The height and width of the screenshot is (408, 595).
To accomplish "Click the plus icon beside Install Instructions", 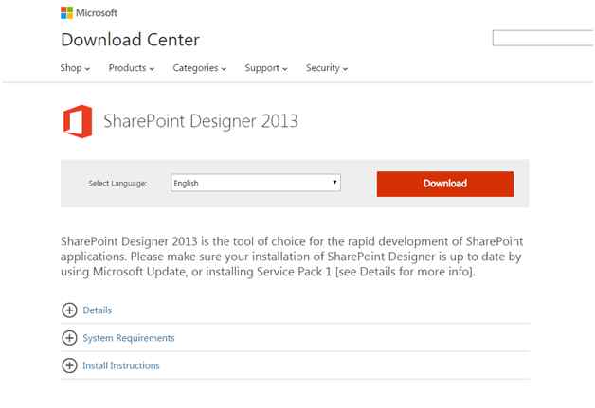I will 68,365.
